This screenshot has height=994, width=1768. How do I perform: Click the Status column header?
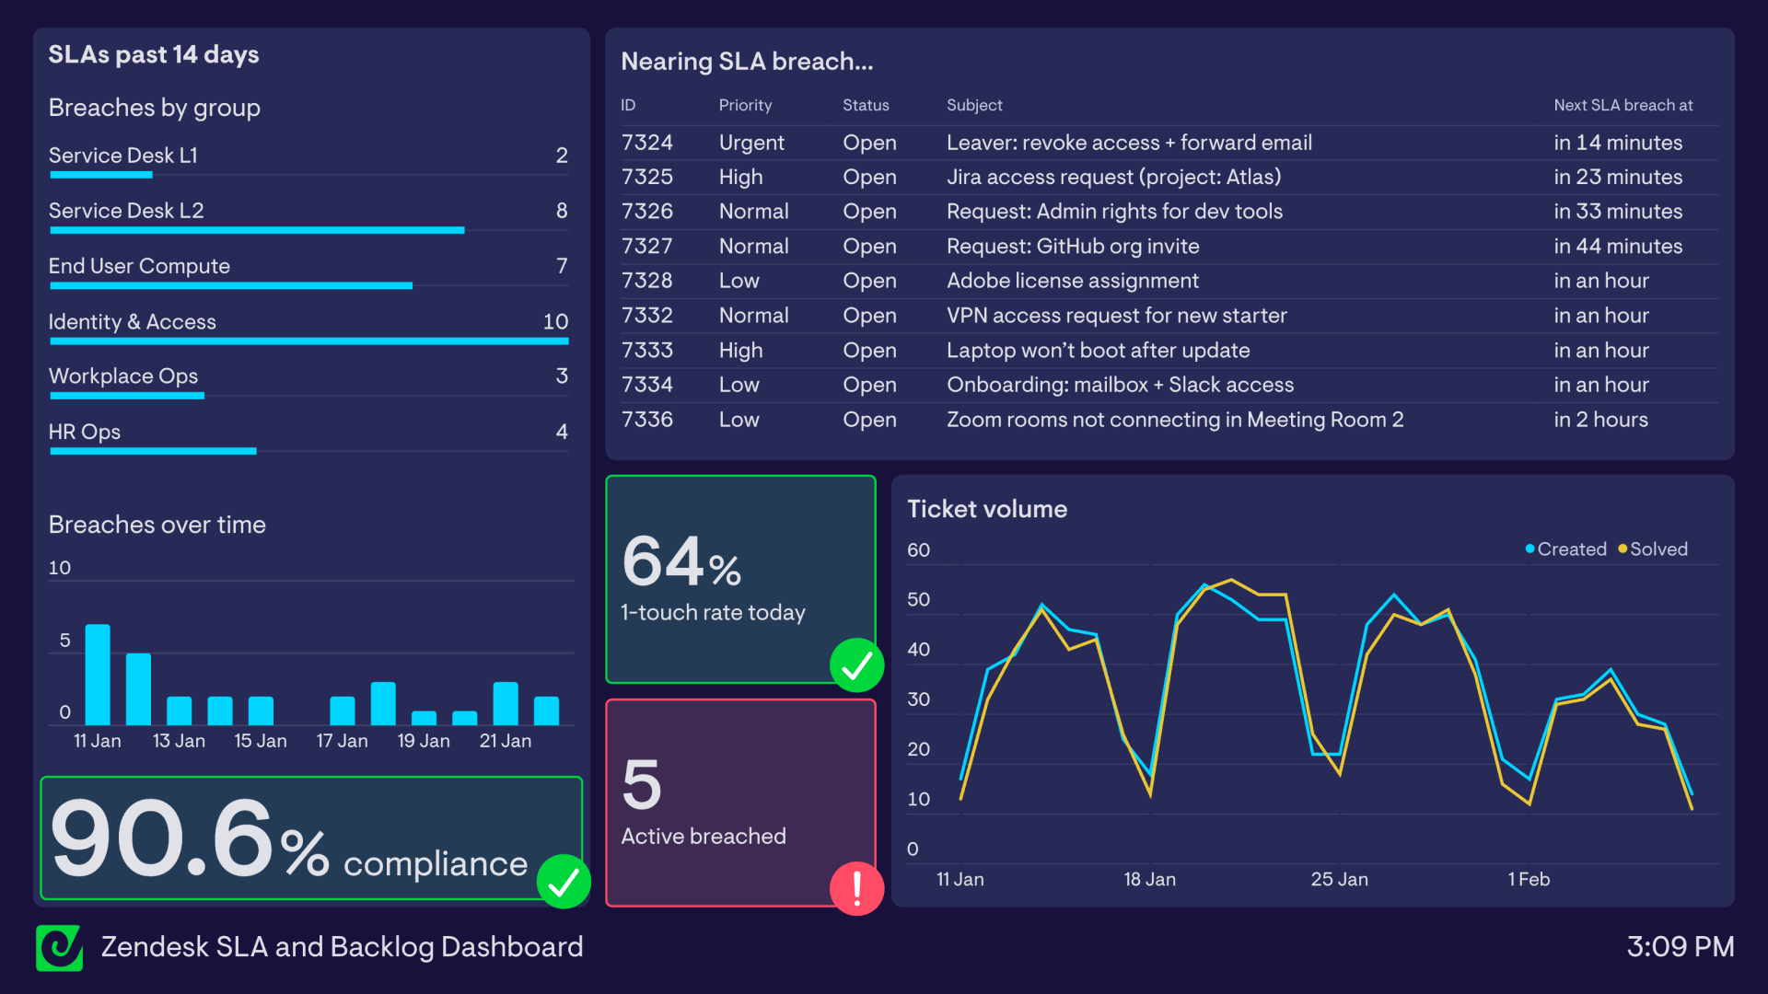(866, 105)
